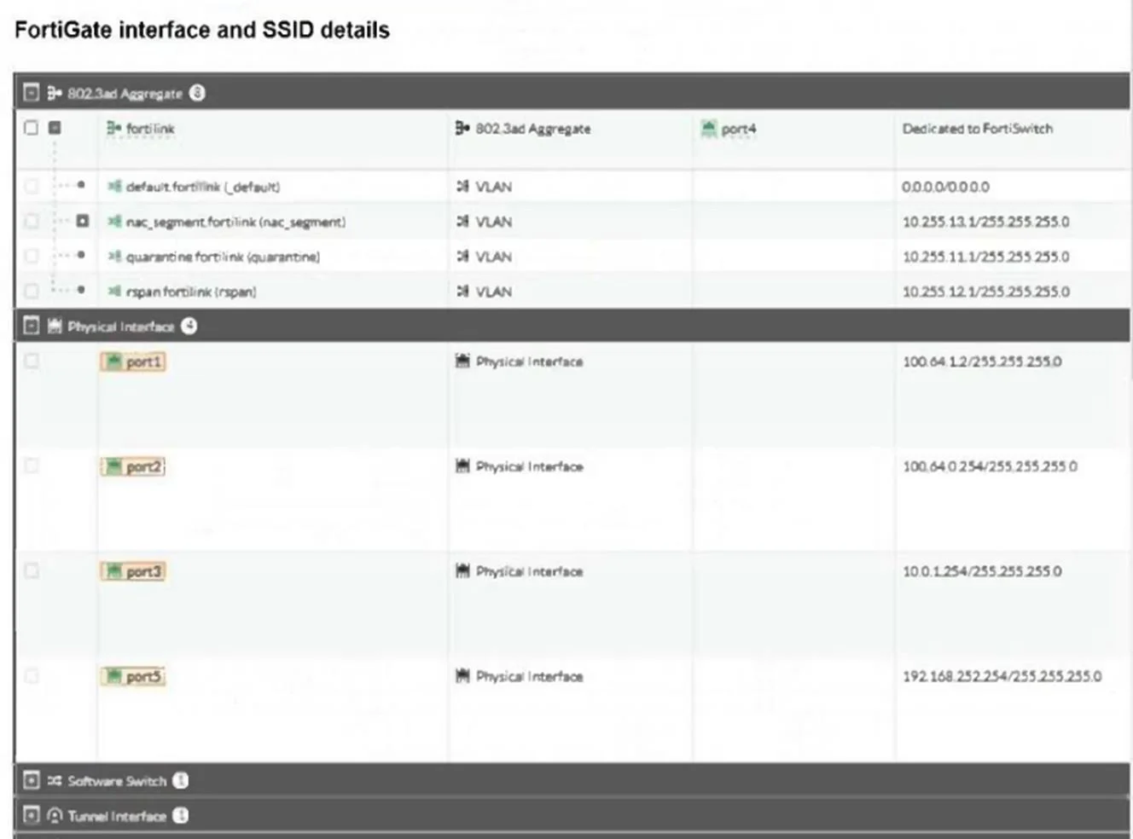Click the 10.255.13.1/255.255.255.0 address
1133x839 pixels.
(x=985, y=222)
